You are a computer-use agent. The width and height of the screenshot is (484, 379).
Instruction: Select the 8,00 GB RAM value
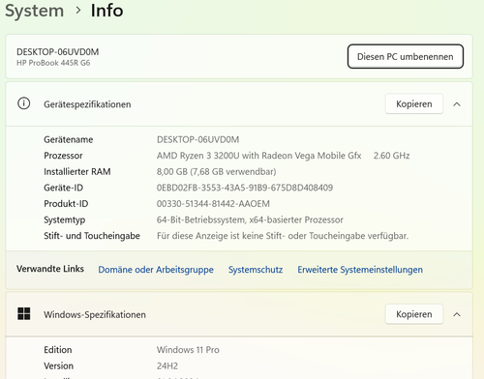pyautogui.click(x=216, y=171)
